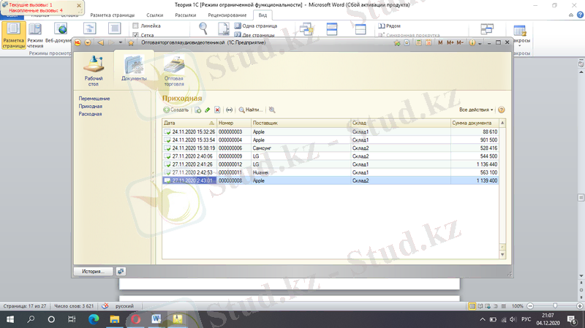Open the Документы section
The width and height of the screenshot is (585, 328).
134,68
